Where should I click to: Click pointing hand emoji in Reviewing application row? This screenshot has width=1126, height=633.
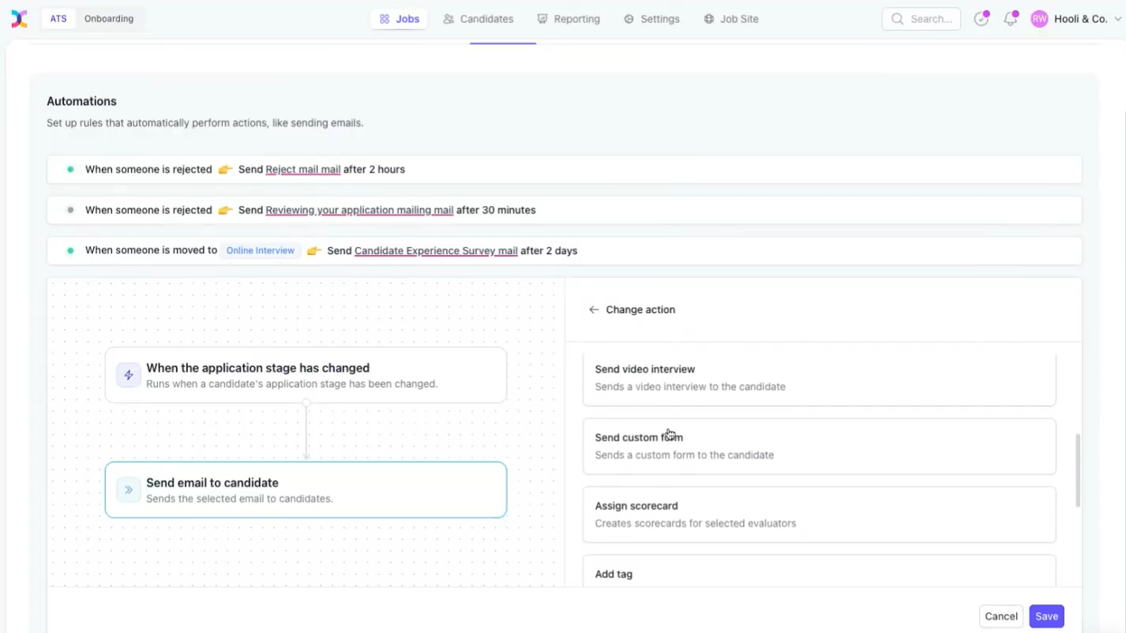[x=225, y=210]
